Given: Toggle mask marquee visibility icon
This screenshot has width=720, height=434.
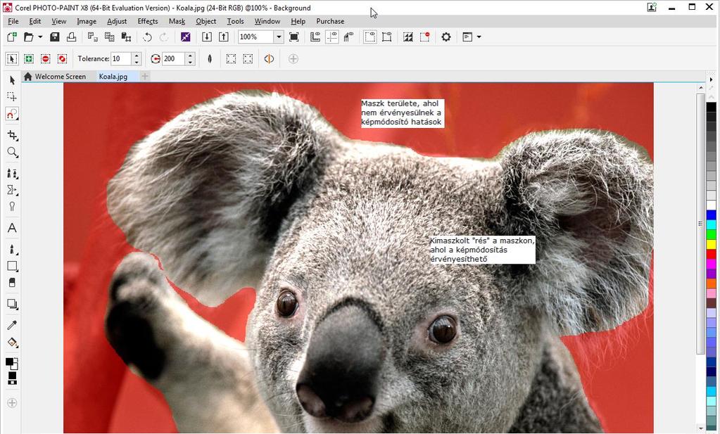Looking at the screenshot, I should tap(370, 37).
